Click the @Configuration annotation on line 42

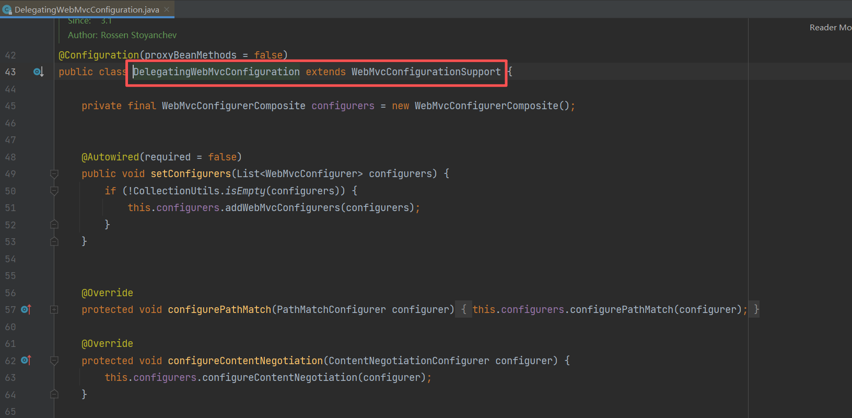pyautogui.click(x=99, y=55)
